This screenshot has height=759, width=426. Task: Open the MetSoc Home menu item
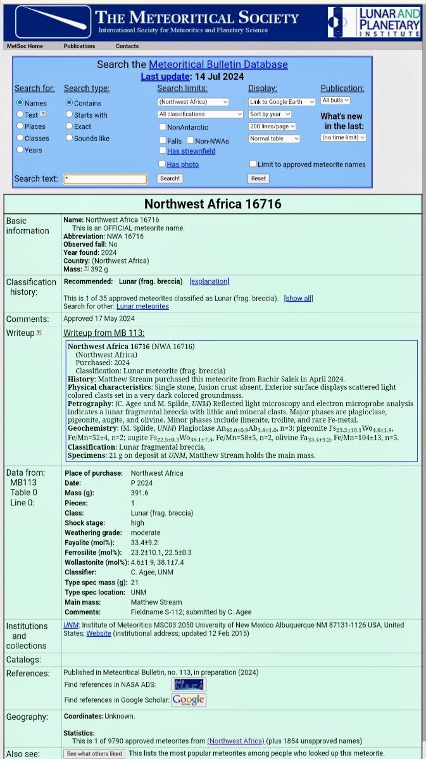[x=25, y=46]
